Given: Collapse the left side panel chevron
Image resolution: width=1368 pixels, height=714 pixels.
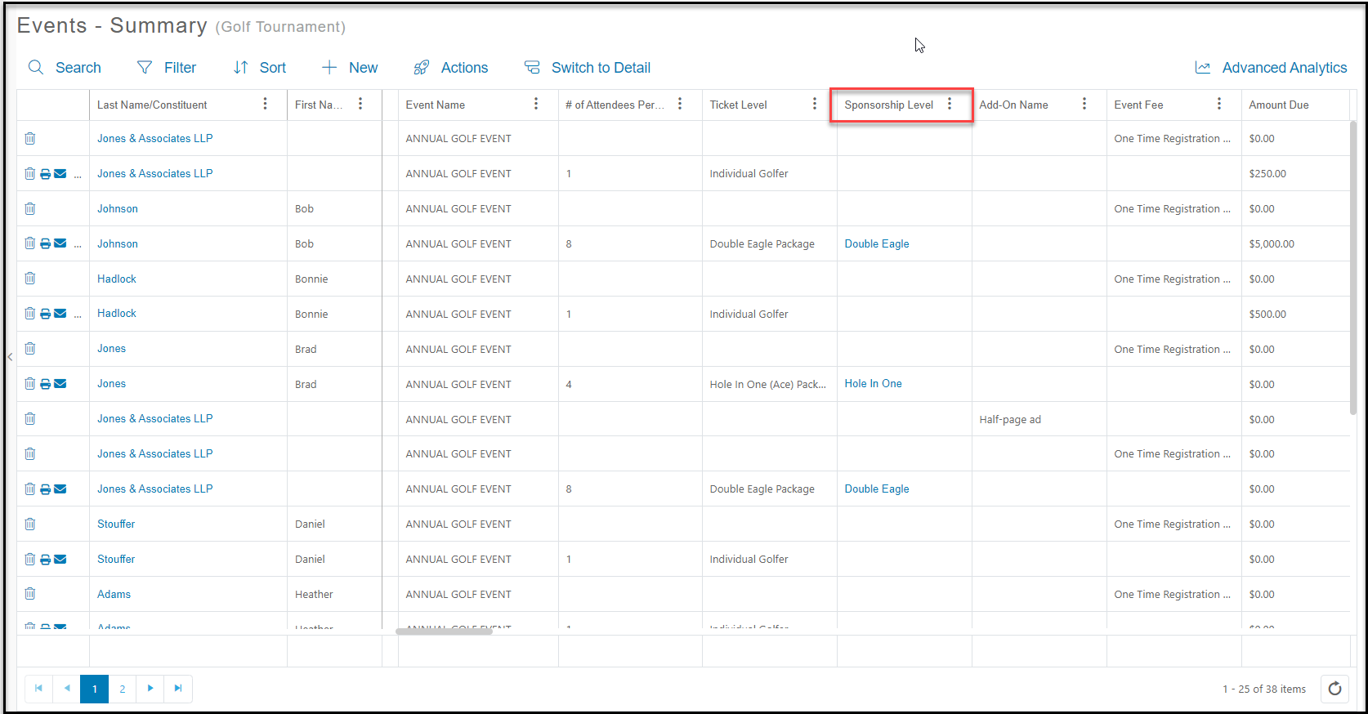Looking at the screenshot, I should [10, 356].
